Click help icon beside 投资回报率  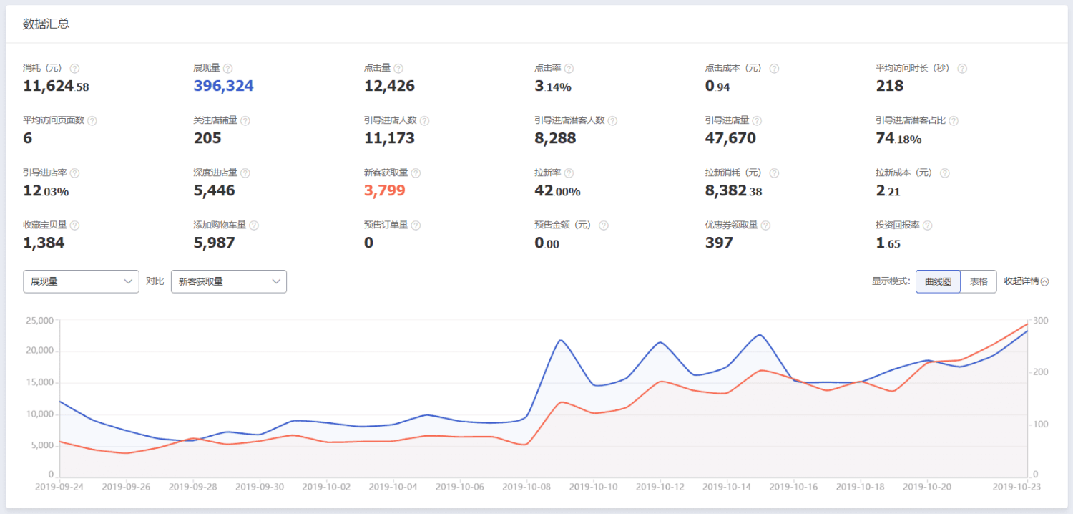[x=927, y=226]
